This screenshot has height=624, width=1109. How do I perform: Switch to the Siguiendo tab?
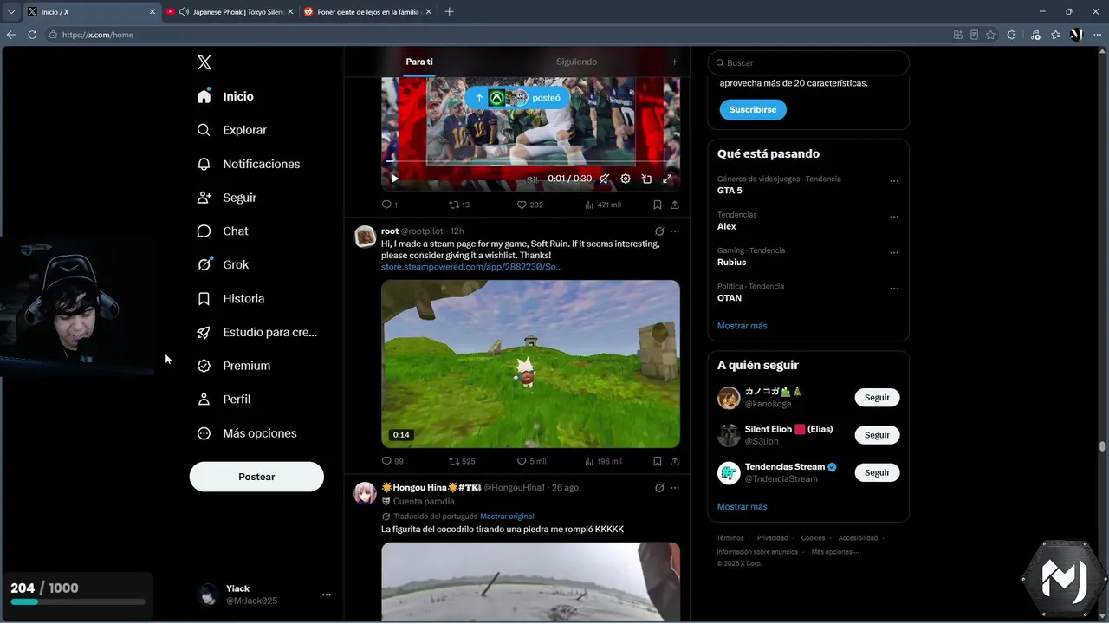pos(576,62)
